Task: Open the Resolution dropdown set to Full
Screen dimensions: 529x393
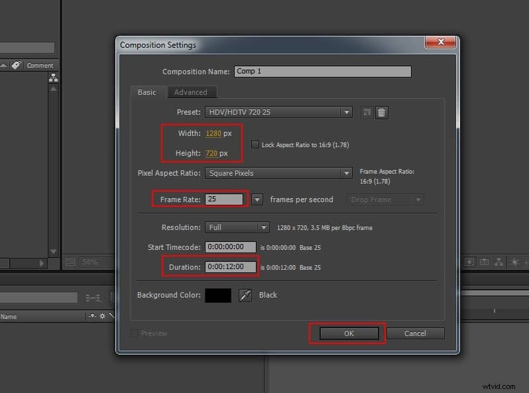Action: (237, 227)
